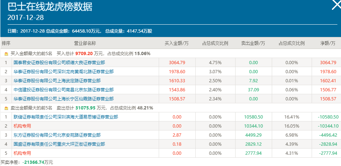Viewport: 341px width, 166px height.
Task: Click the sell proportion 48.21%
Action: pos(145,108)
